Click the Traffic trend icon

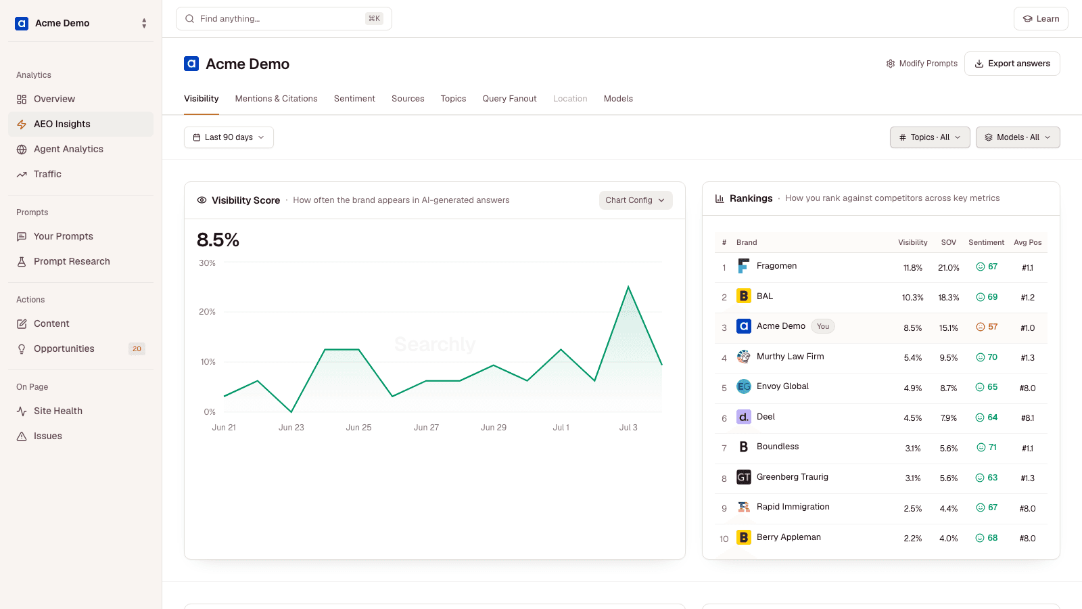[x=22, y=175]
